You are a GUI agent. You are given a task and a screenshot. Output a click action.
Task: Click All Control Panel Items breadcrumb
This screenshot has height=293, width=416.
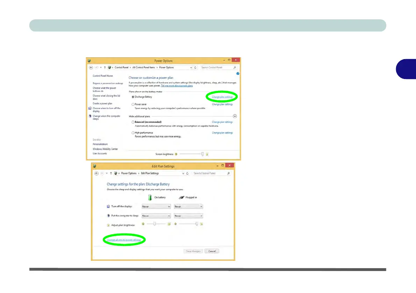[x=144, y=67]
